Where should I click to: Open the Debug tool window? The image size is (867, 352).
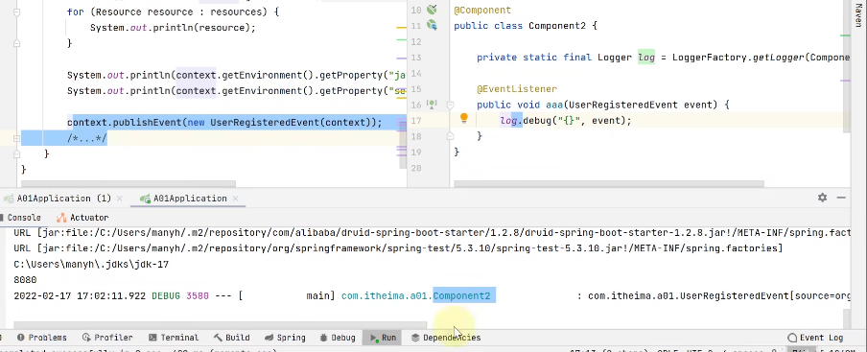(x=338, y=338)
